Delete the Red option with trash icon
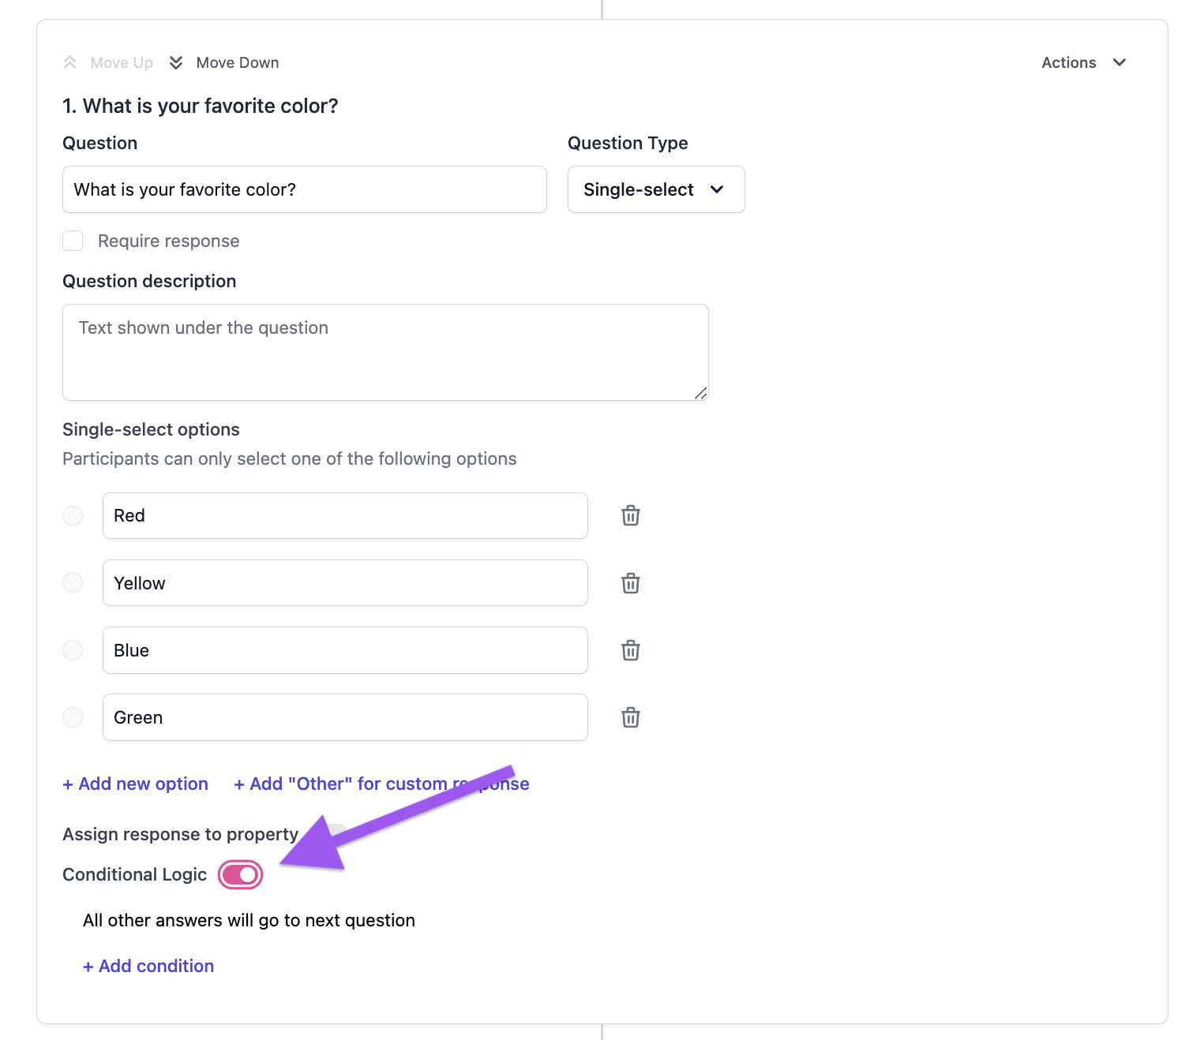The image size is (1200, 1040). click(630, 515)
